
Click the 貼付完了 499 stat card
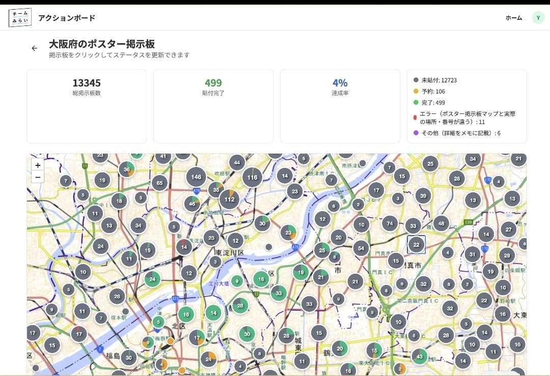point(213,106)
